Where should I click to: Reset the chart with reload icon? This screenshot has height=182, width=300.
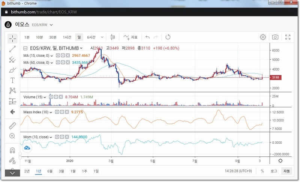coord(168,37)
